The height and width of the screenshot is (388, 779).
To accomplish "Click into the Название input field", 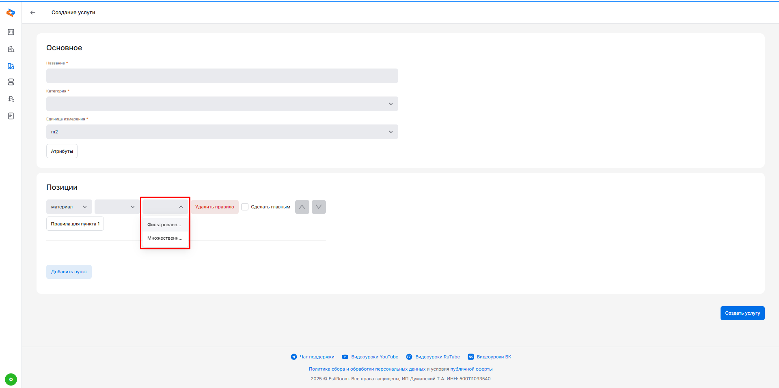I will point(222,76).
